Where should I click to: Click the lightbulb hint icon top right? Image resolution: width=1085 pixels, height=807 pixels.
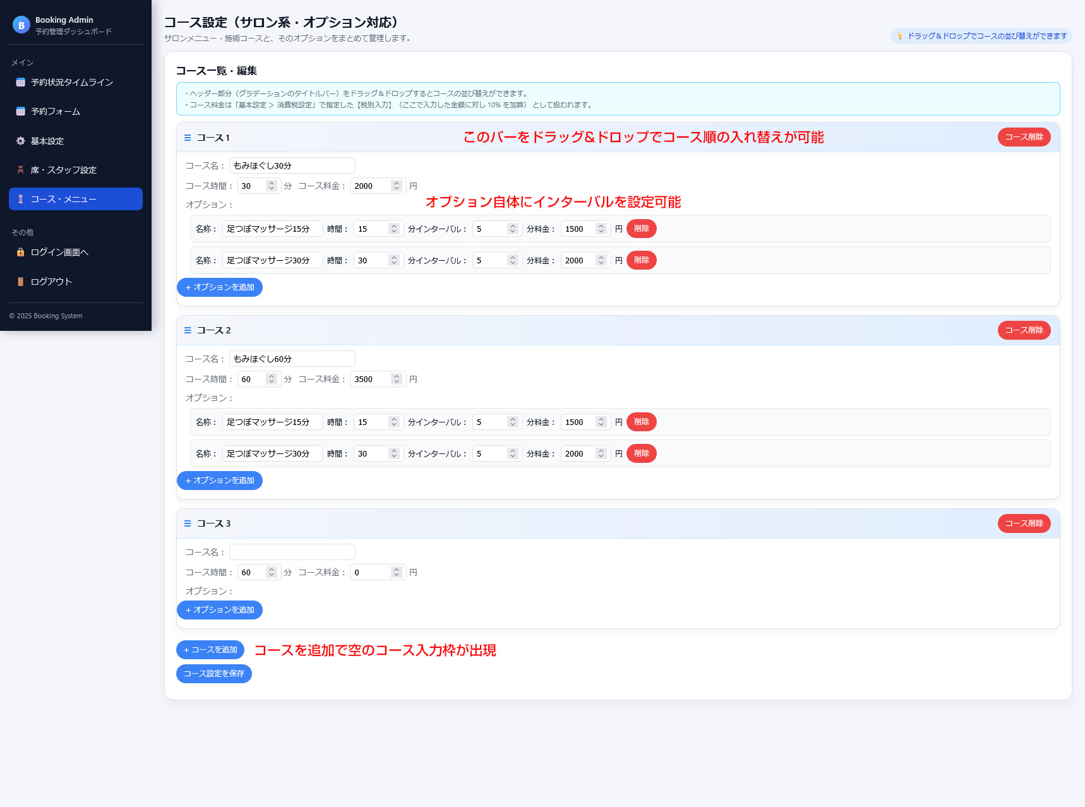coord(899,36)
